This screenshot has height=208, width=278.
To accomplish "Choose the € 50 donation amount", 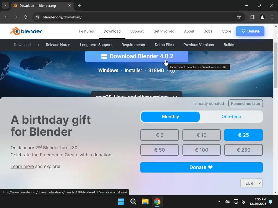I will point(160,150).
